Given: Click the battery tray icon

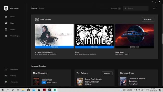Looking at the screenshot, I should pos(139,90).
